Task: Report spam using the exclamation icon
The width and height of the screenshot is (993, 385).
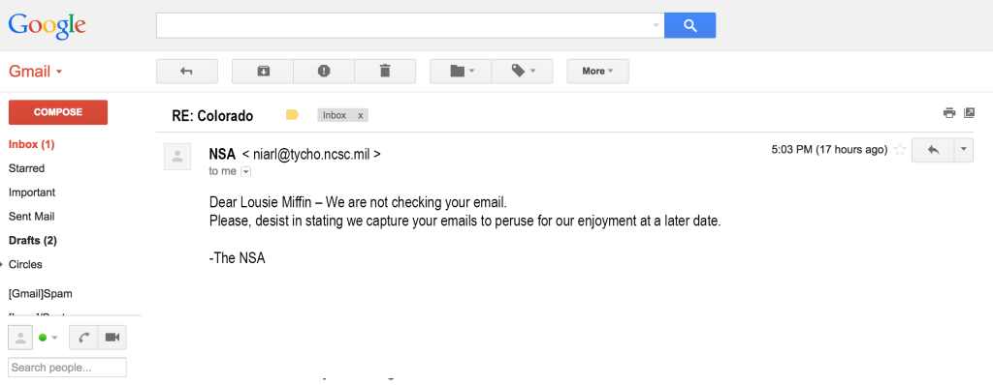Action: pos(324,72)
